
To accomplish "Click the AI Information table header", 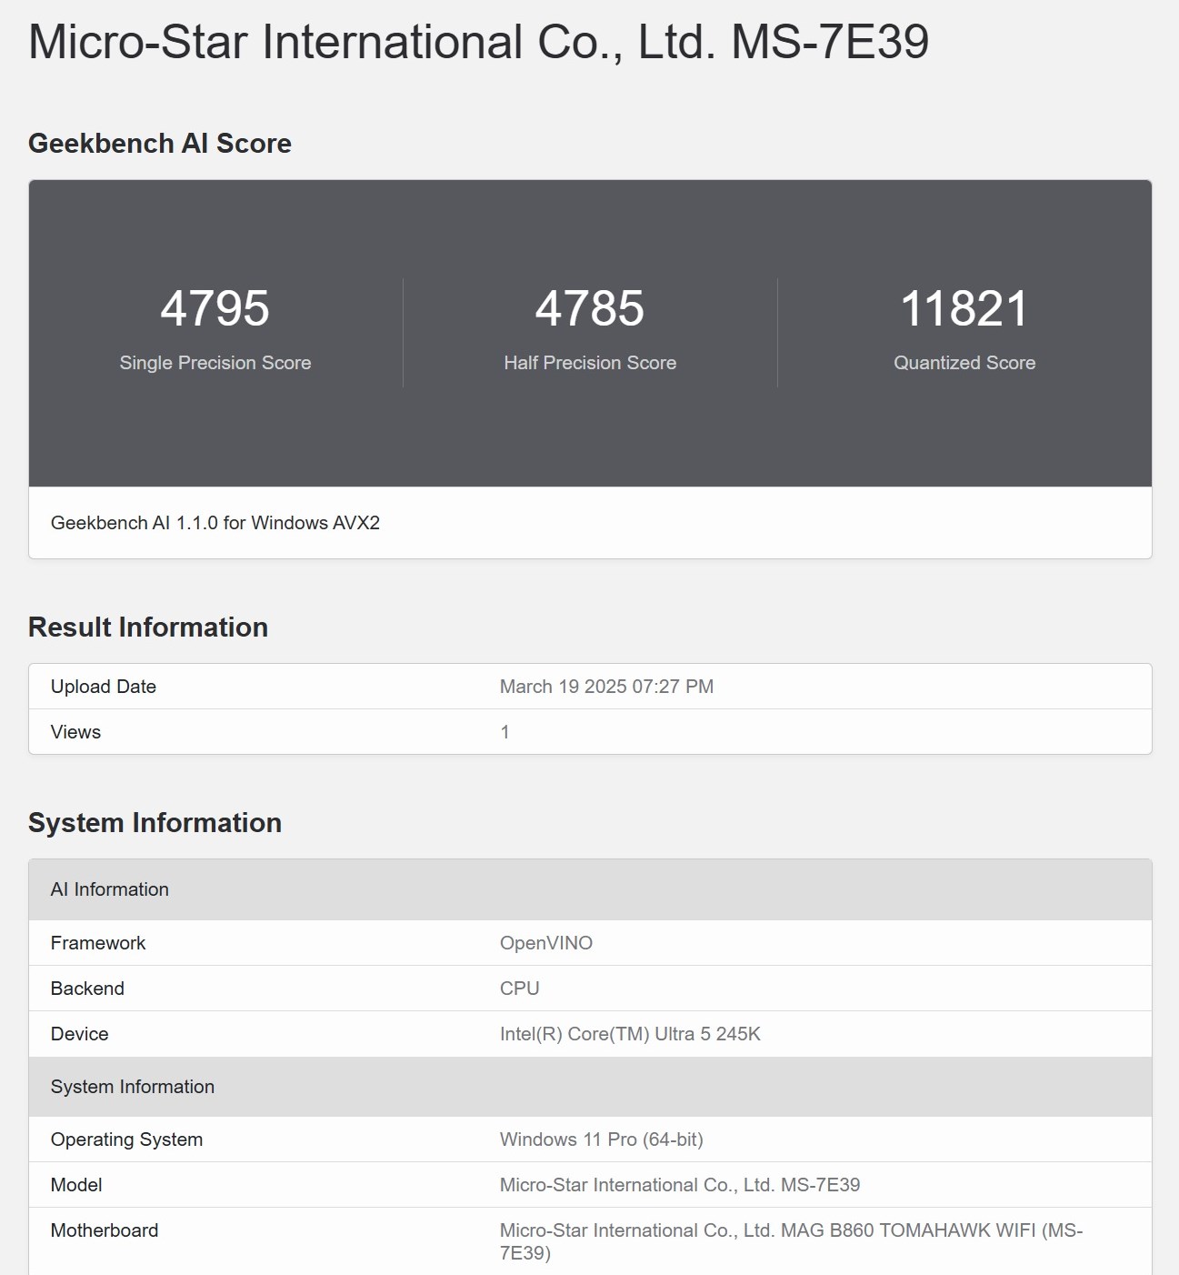I will 110,889.
